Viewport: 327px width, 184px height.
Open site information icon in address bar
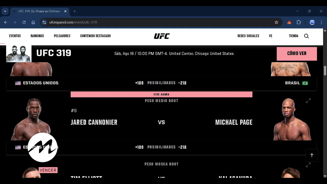(x=44, y=22)
